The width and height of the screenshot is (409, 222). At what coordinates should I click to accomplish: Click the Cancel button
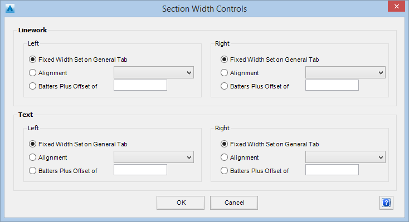pyautogui.click(x=234, y=203)
